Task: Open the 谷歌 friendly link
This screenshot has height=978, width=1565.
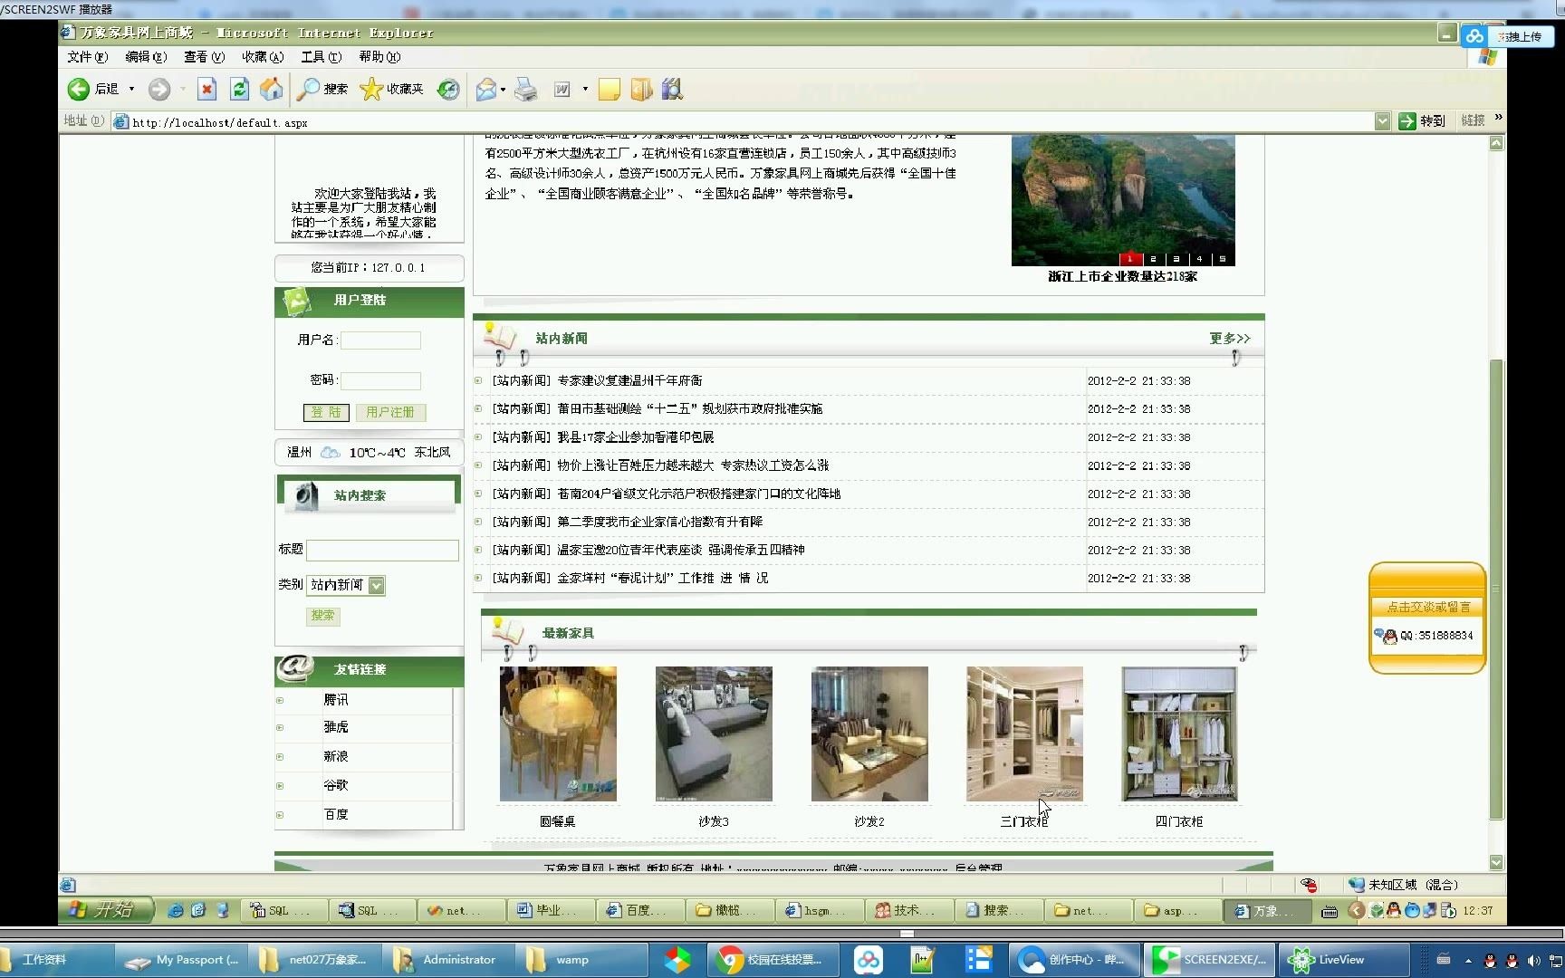Action: coord(336,786)
